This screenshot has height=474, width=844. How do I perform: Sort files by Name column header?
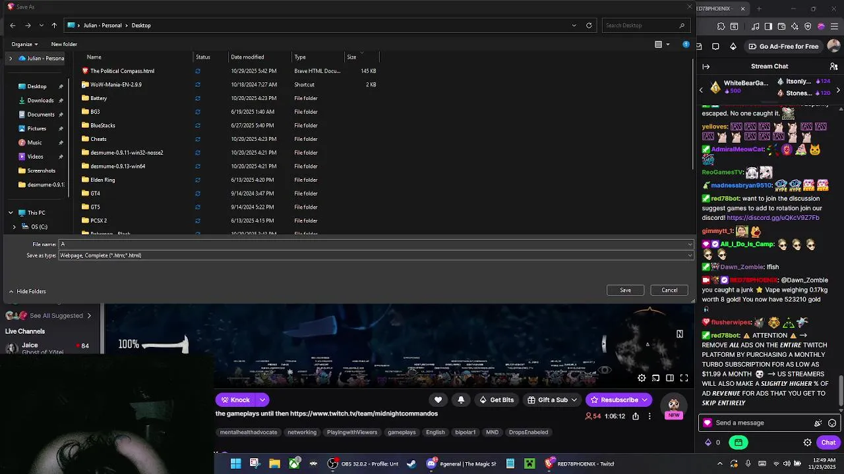click(94, 57)
